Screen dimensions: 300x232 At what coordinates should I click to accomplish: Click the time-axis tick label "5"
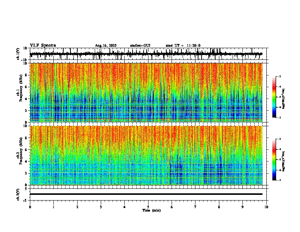(x=148, y=207)
